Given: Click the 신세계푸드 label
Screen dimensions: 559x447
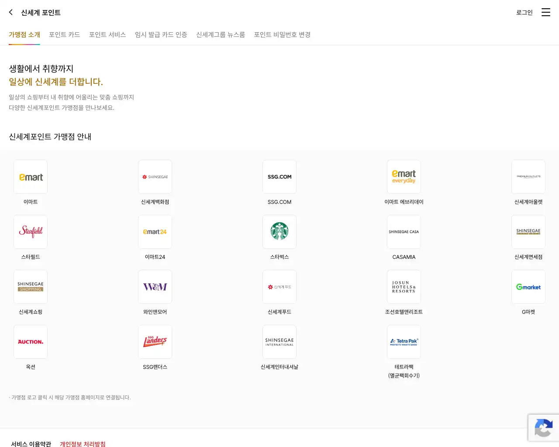Looking at the screenshot, I should pyautogui.click(x=279, y=312).
